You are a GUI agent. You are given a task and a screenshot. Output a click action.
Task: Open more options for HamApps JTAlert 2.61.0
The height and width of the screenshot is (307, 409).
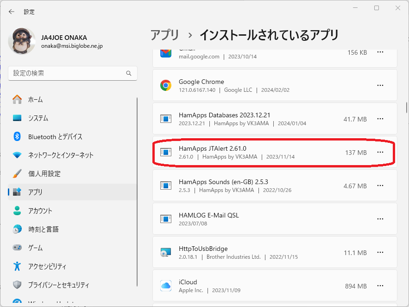click(380, 152)
